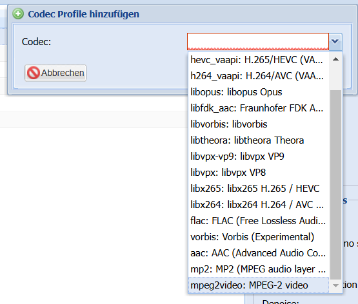Screen dimensions: 358x304
Task: Choose libx265: libx265 H.265 / HEVC
Action: click(259, 189)
